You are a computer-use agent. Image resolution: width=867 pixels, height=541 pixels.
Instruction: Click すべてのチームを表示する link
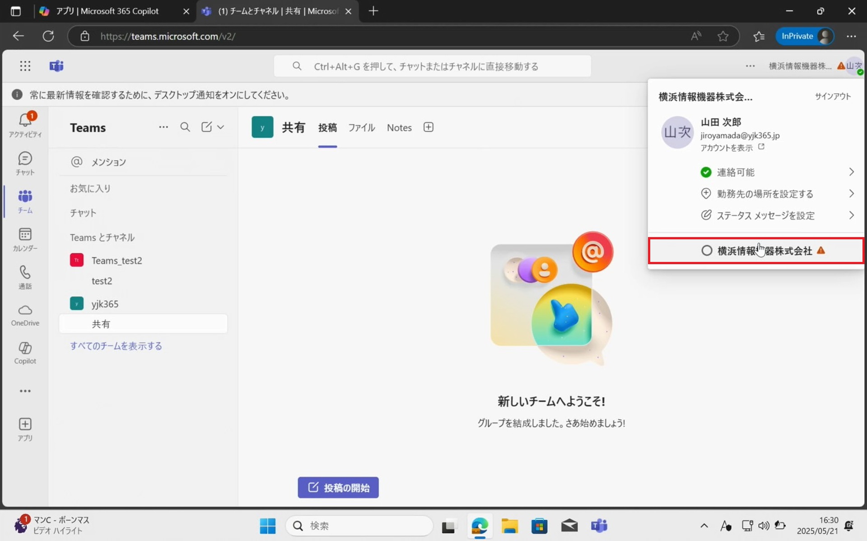116,346
